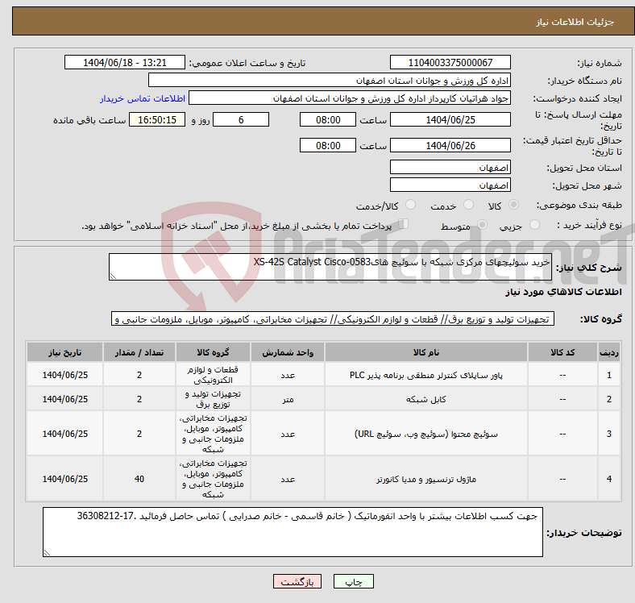This screenshot has height=603, width=635.
Task: Toggle the اسناد خزانه اسلامی payment checkbox
Action: tap(403, 223)
